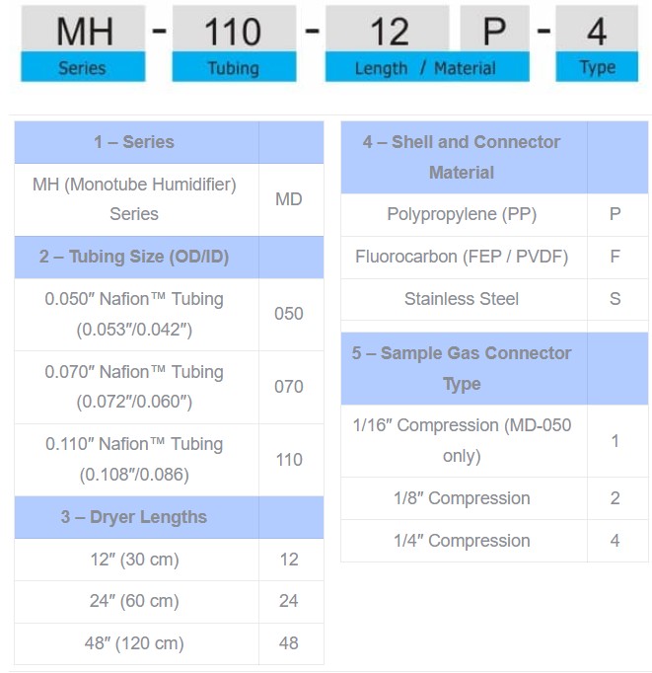Choose the 24″ (60 cm) length row

(135, 601)
